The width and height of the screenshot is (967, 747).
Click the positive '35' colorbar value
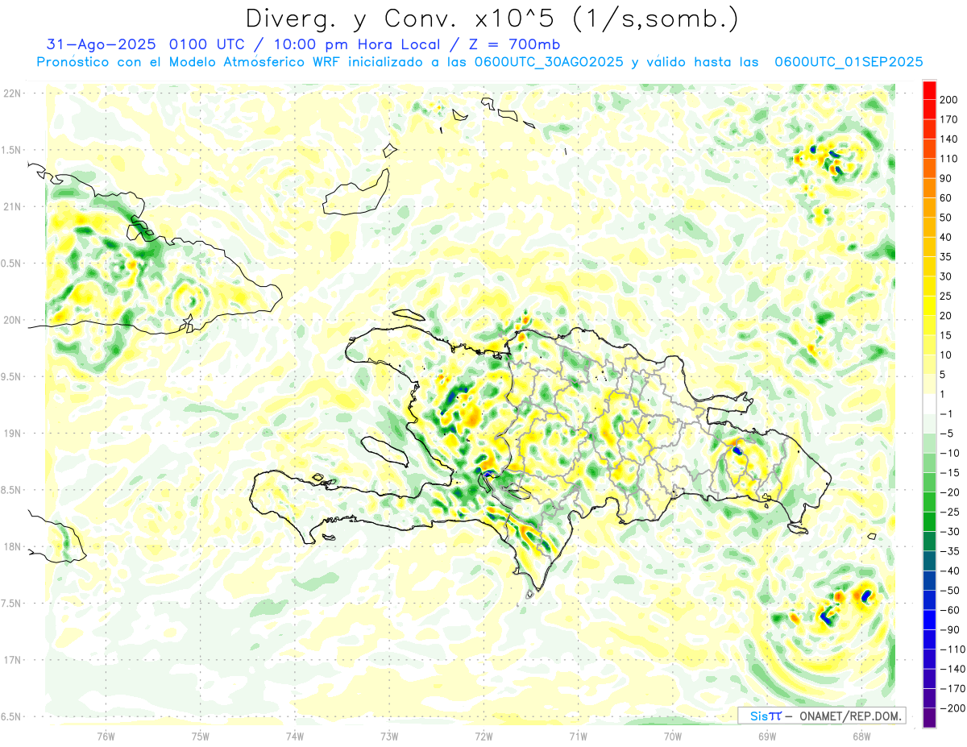(x=946, y=257)
